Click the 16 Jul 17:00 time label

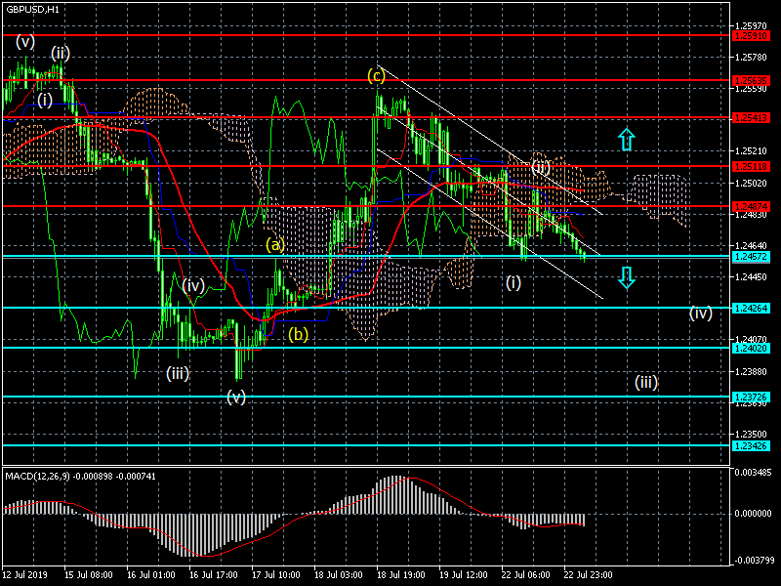pyautogui.click(x=214, y=575)
